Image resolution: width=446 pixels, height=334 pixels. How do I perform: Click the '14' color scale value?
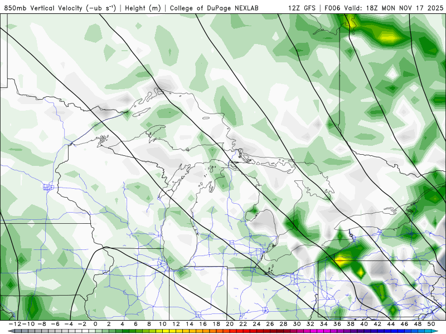[190, 324]
